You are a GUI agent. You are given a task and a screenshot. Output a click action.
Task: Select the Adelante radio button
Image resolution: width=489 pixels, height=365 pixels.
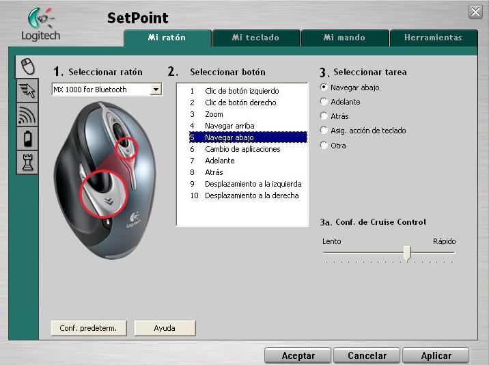(324, 102)
